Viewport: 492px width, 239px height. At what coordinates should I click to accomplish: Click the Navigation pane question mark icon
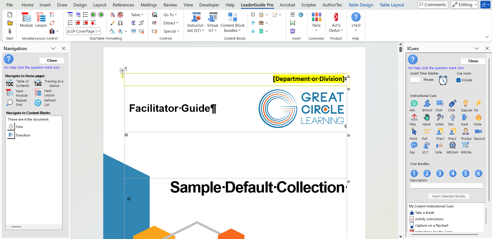(9, 59)
